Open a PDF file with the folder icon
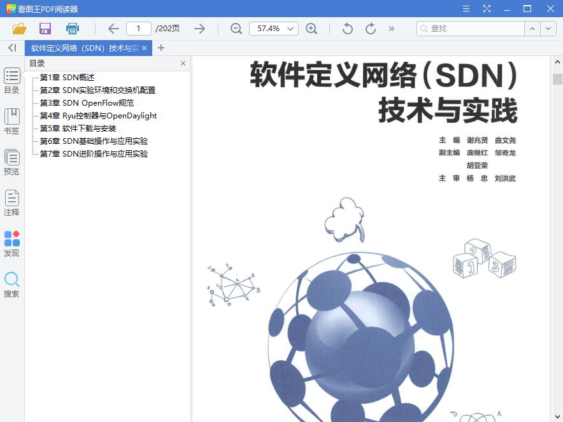This screenshot has height=422, width=563. (18, 28)
